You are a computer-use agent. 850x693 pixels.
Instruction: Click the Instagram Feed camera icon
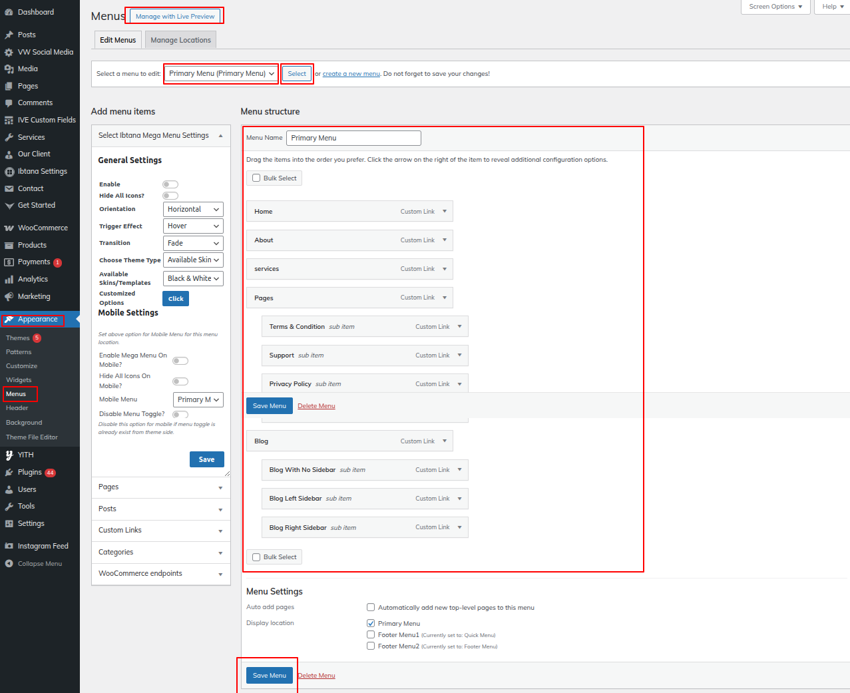point(9,546)
